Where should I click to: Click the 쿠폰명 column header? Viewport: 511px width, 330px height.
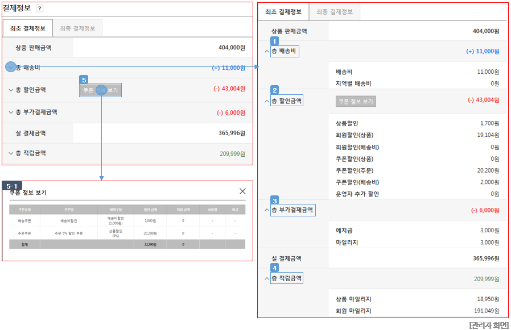(69, 210)
